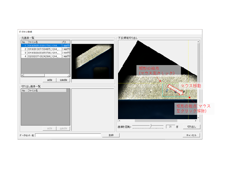Viewport: 232px width, 169px height.
Task: Click the rotation angle field showing 31
Action: (x=170, y=126)
